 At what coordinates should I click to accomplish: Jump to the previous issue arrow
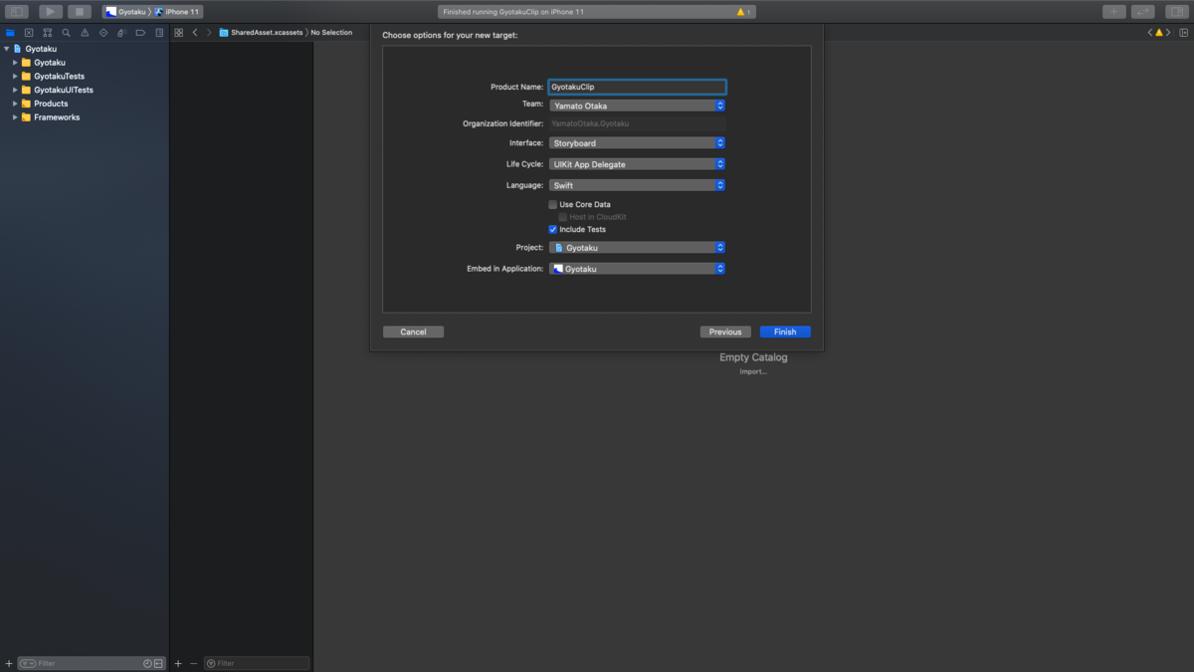(x=1150, y=33)
